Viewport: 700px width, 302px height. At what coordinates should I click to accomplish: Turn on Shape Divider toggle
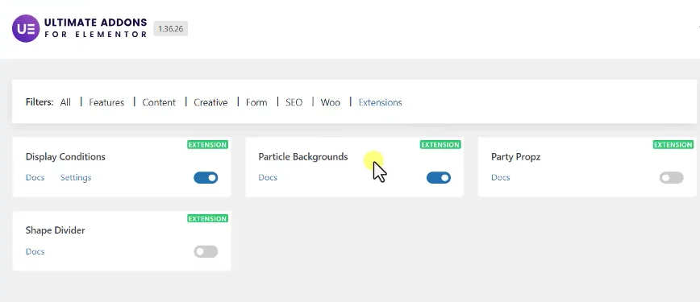click(206, 251)
